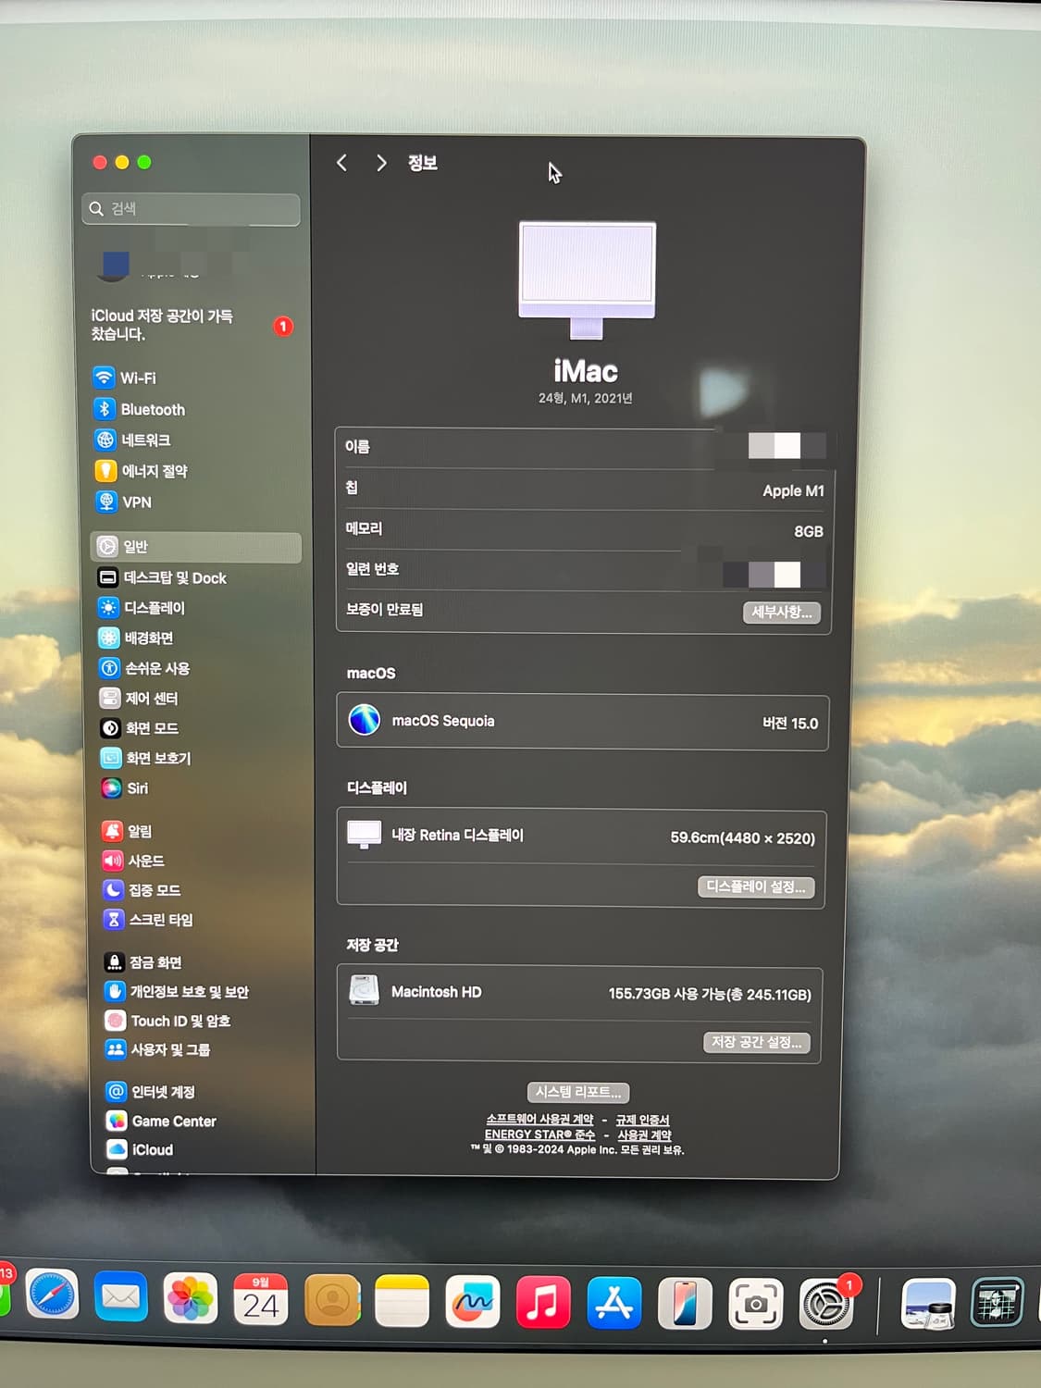The image size is (1041, 1388).
Task: Open the Music app in Dock
Action: 542,1302
